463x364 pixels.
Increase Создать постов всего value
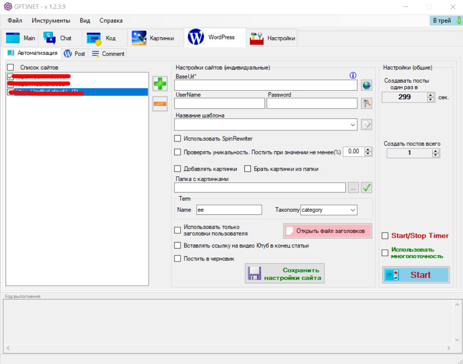pyautogui.click(x=436, y=151)
